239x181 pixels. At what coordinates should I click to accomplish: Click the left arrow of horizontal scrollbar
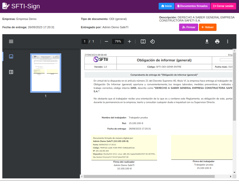click(x=82, y=176)
